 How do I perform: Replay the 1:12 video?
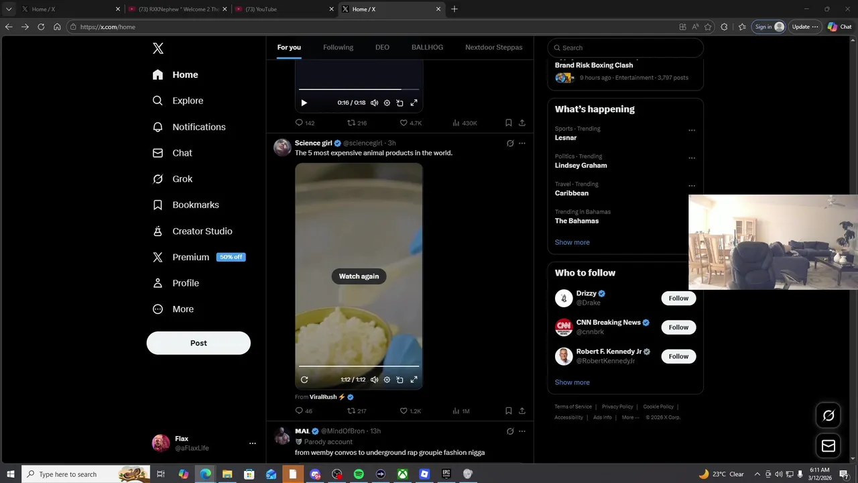(x=304, y=380)
